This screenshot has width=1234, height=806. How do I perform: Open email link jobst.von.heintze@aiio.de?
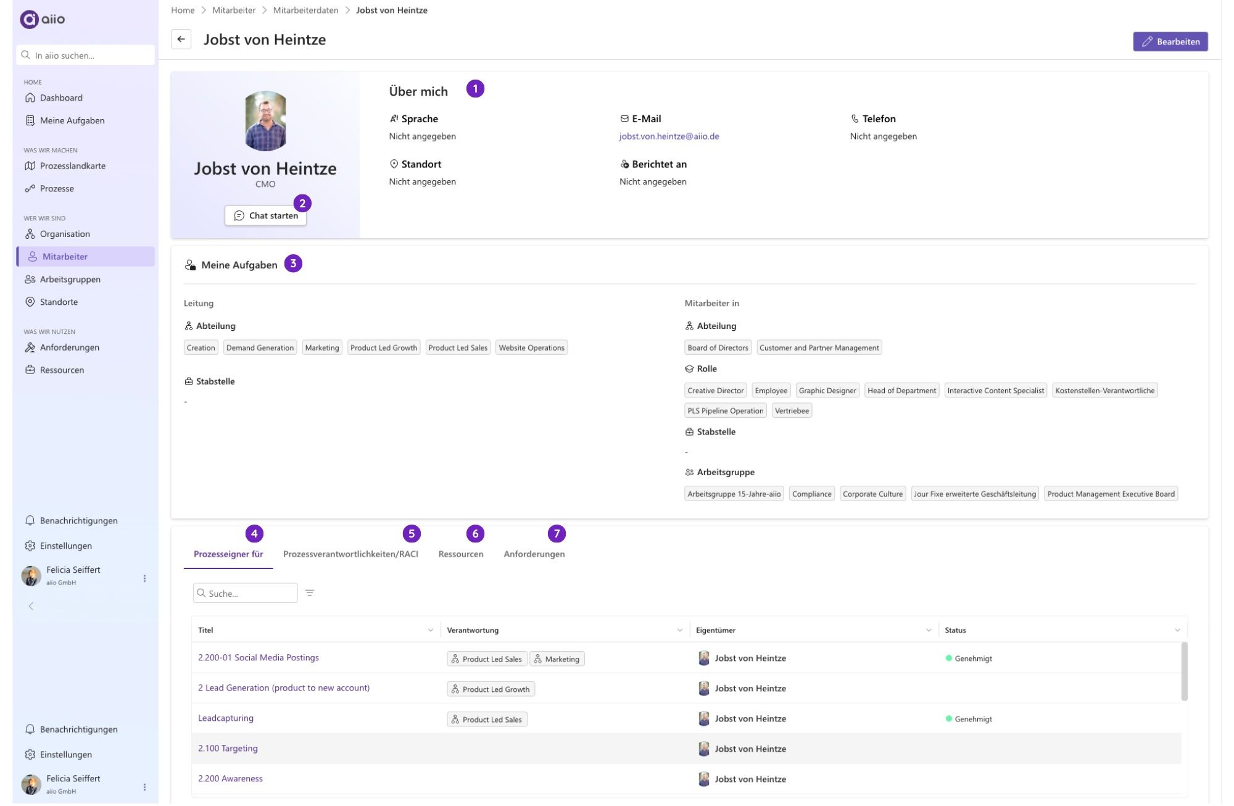(x=669, y=136)
